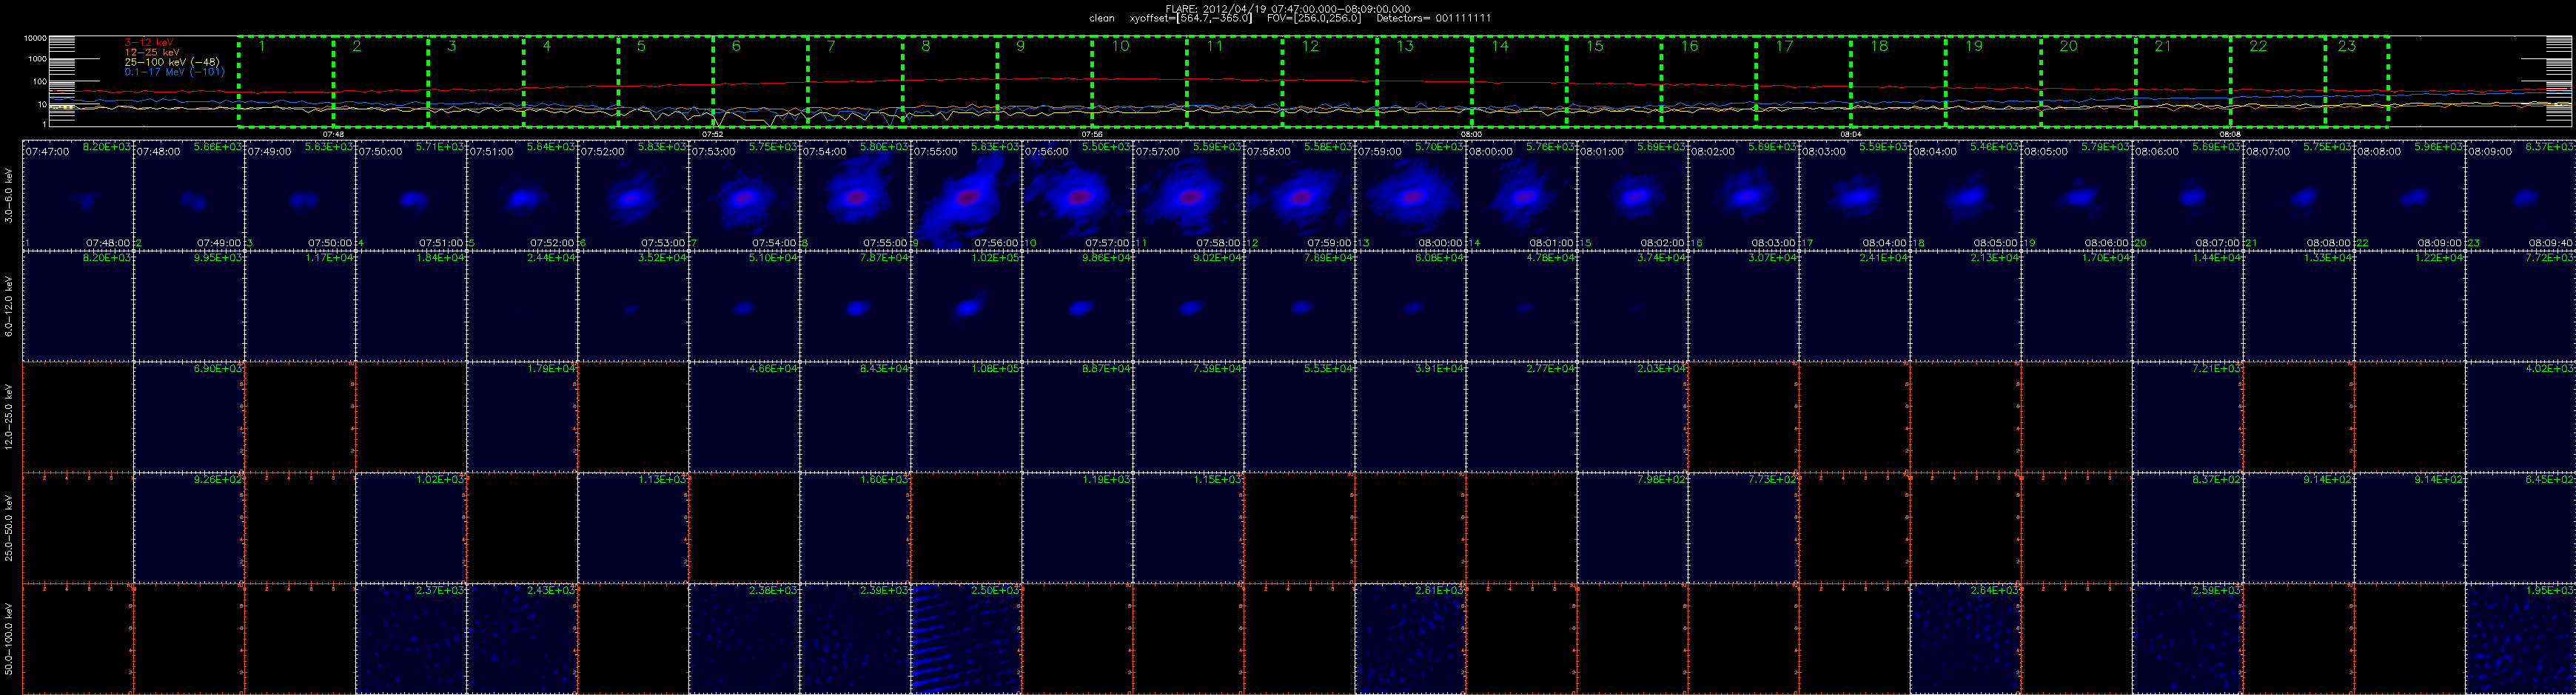Click the '50.0-100.0 keV' row label

[x=10, y=638]
